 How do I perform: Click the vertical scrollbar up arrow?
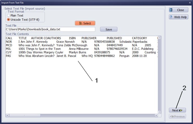coord(159,38)
